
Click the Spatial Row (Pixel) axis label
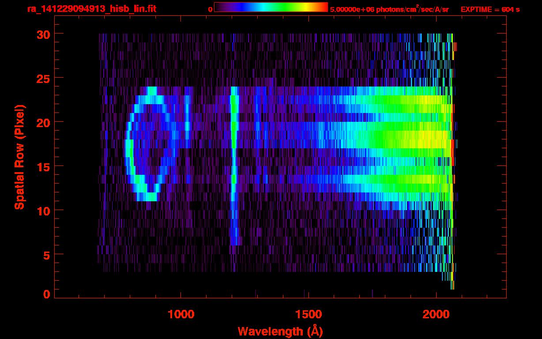click(x=20, y=157)
